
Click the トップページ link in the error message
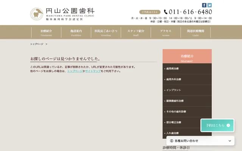click(75, 71)
